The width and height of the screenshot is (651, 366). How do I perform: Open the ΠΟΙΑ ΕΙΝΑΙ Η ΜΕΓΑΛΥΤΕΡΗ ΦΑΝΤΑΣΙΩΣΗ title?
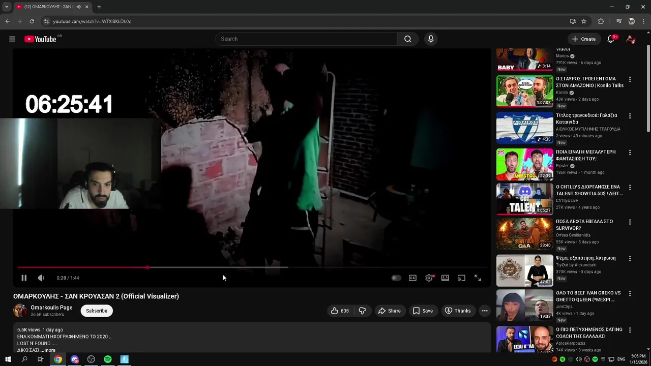(x=586, y=155)
